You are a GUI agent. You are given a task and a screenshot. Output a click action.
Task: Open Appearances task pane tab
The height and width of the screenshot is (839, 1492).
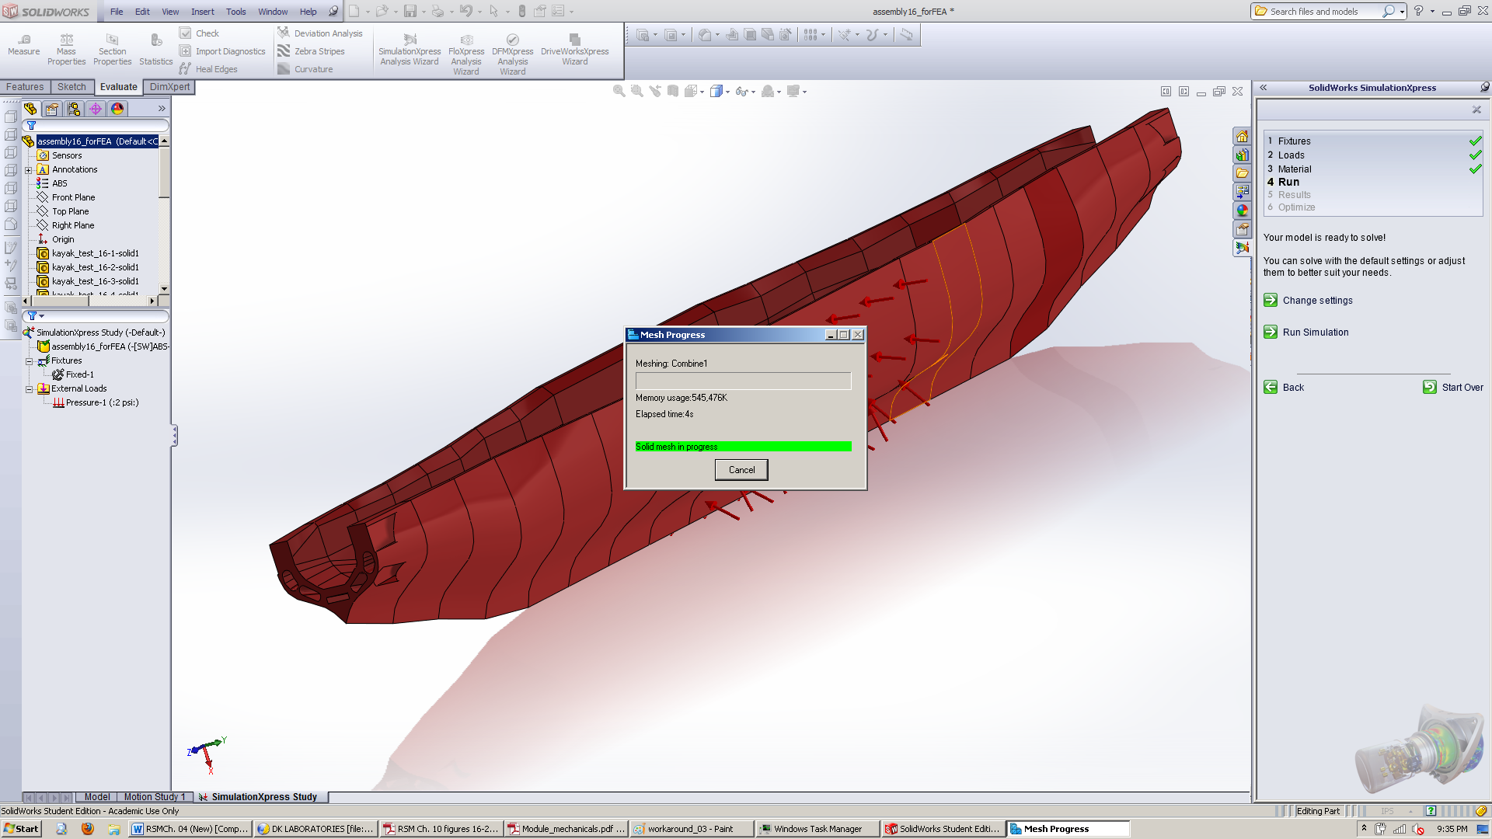1242,211
